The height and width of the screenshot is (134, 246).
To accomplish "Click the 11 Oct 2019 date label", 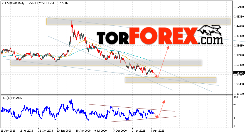I will [46, 131].
